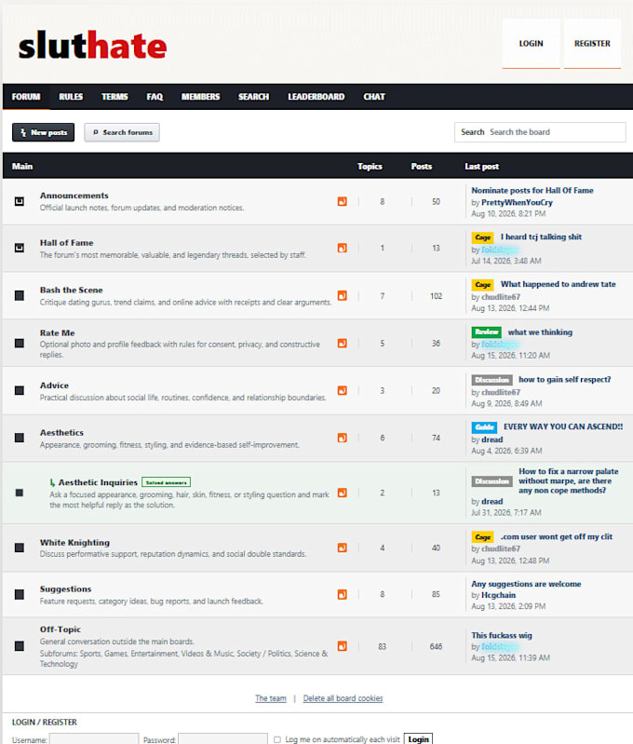Open the Advice forum
Viewport: 633px width, 744px height.
pos(54,386)
